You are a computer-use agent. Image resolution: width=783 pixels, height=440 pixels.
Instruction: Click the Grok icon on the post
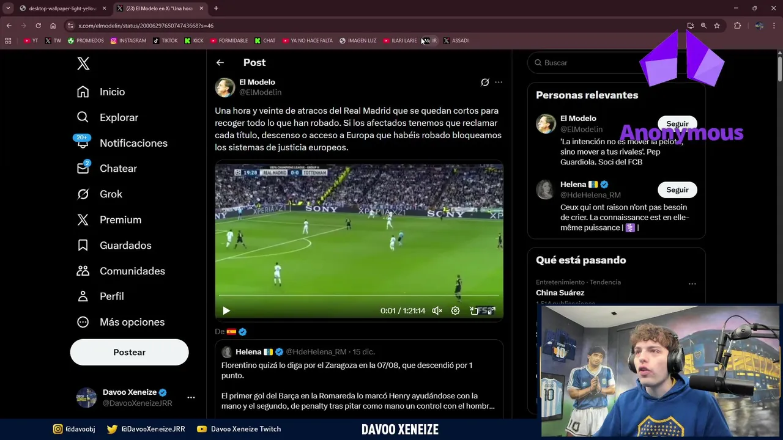coord(484,82)
